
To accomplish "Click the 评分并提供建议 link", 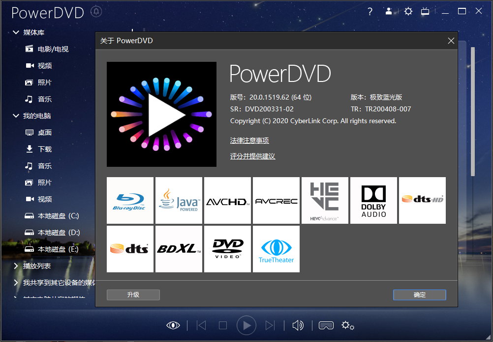I will [x=252, y=156].
